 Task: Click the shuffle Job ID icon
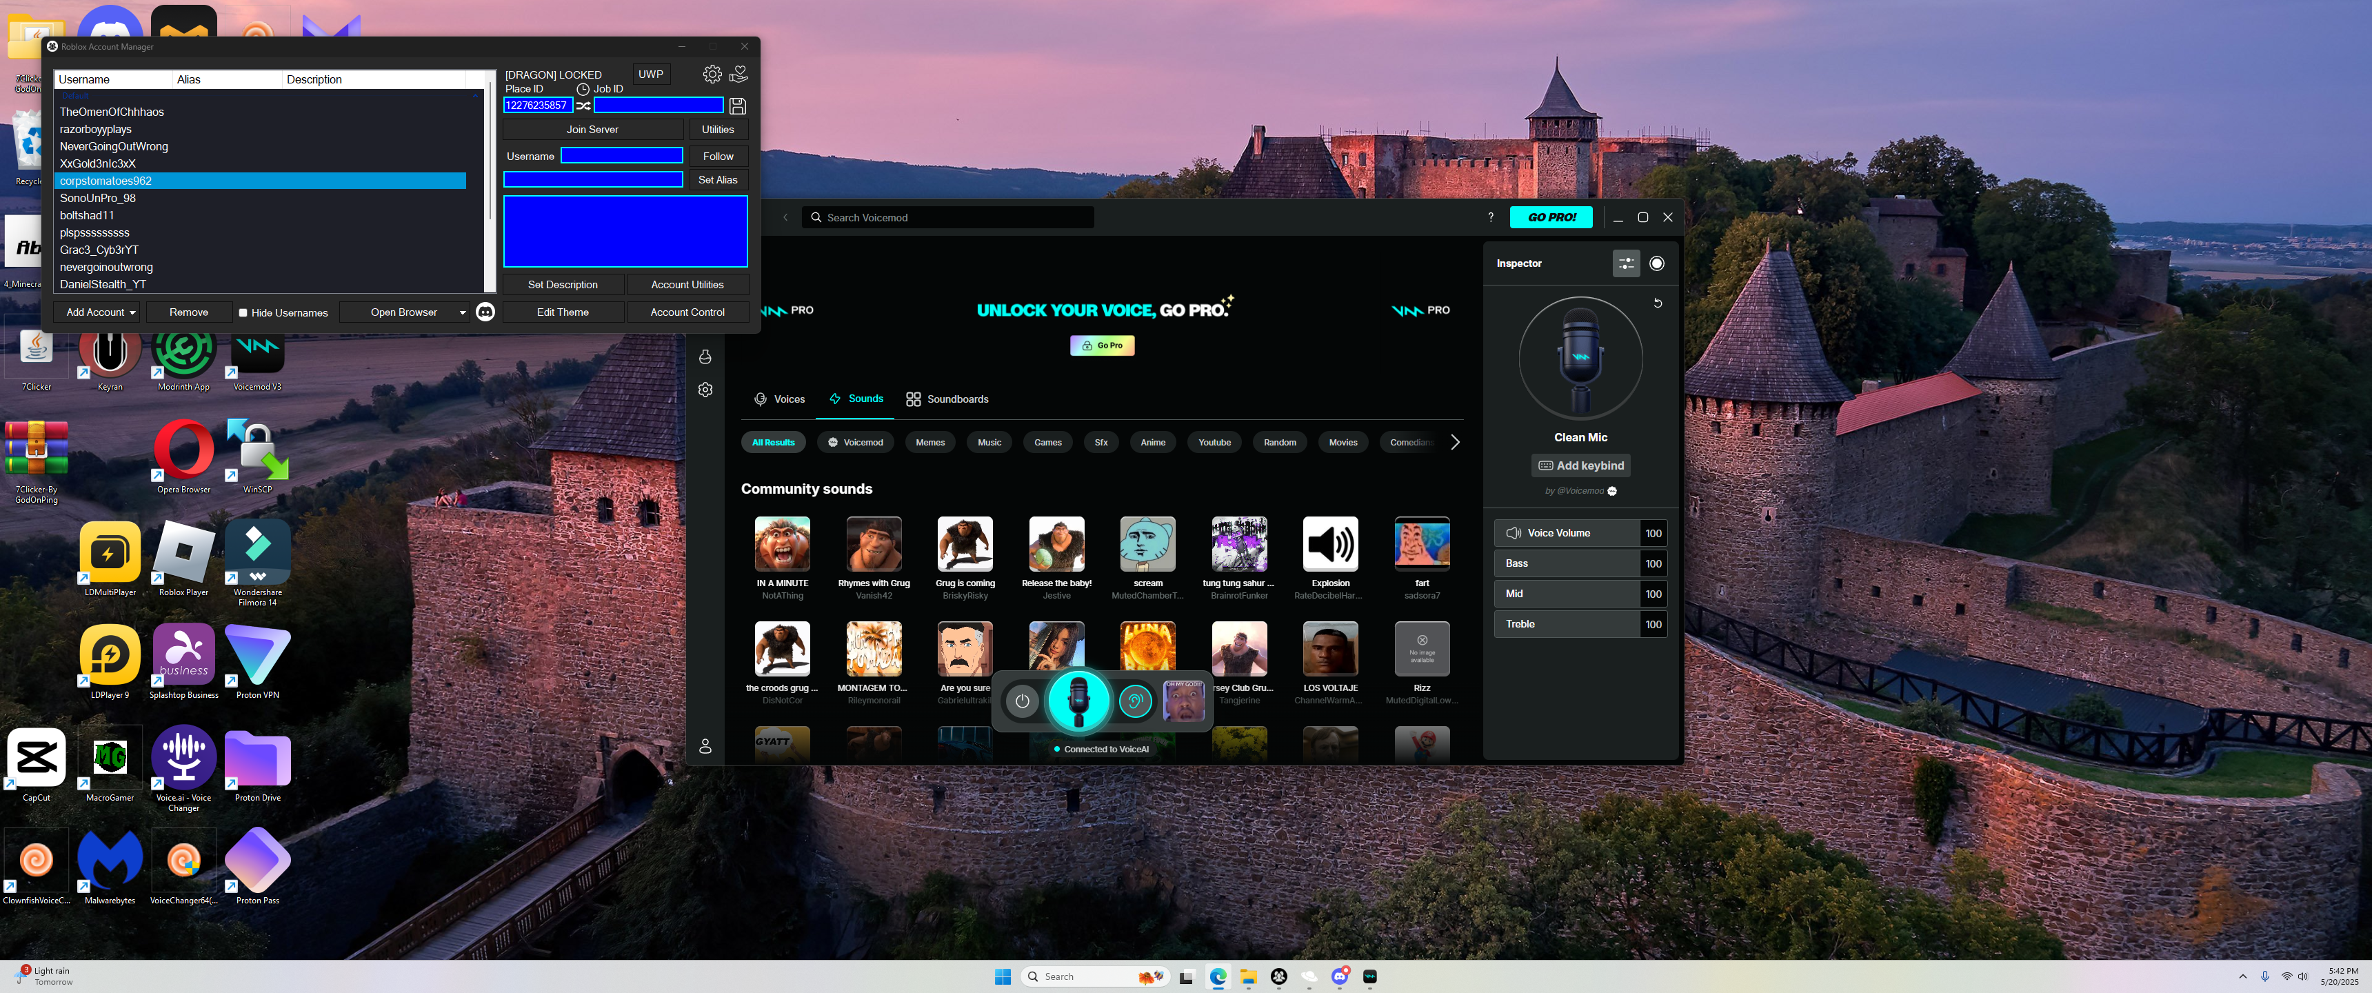[584, 106]
